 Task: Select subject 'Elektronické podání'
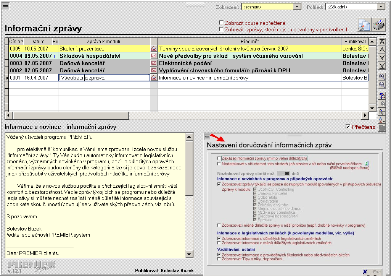[x=249, y=63]
